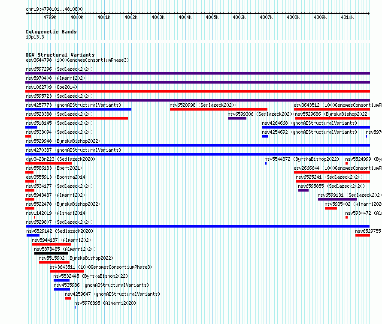Click the 4810k ruler tick label
Viewport: 382px width, 324px height.
(x=347, y=17)
